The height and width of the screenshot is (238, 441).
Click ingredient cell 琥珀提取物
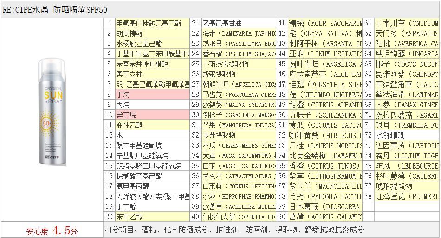(x=407, y=186)
